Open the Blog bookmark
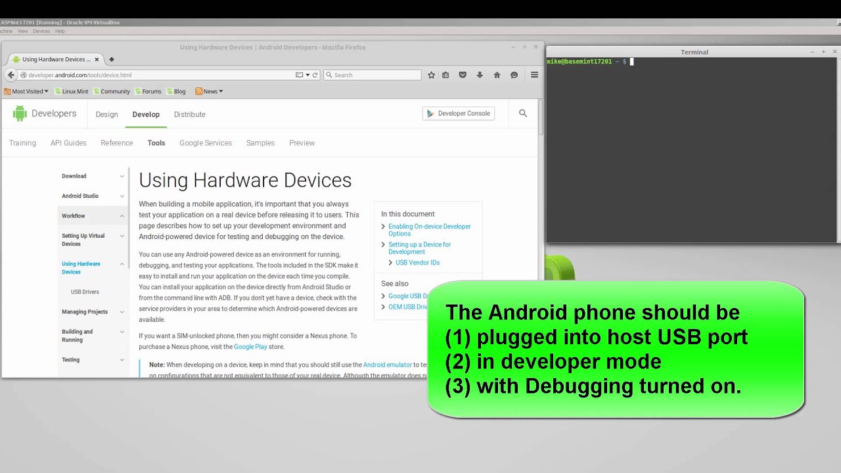841x473 pixels. click(176, 91)
